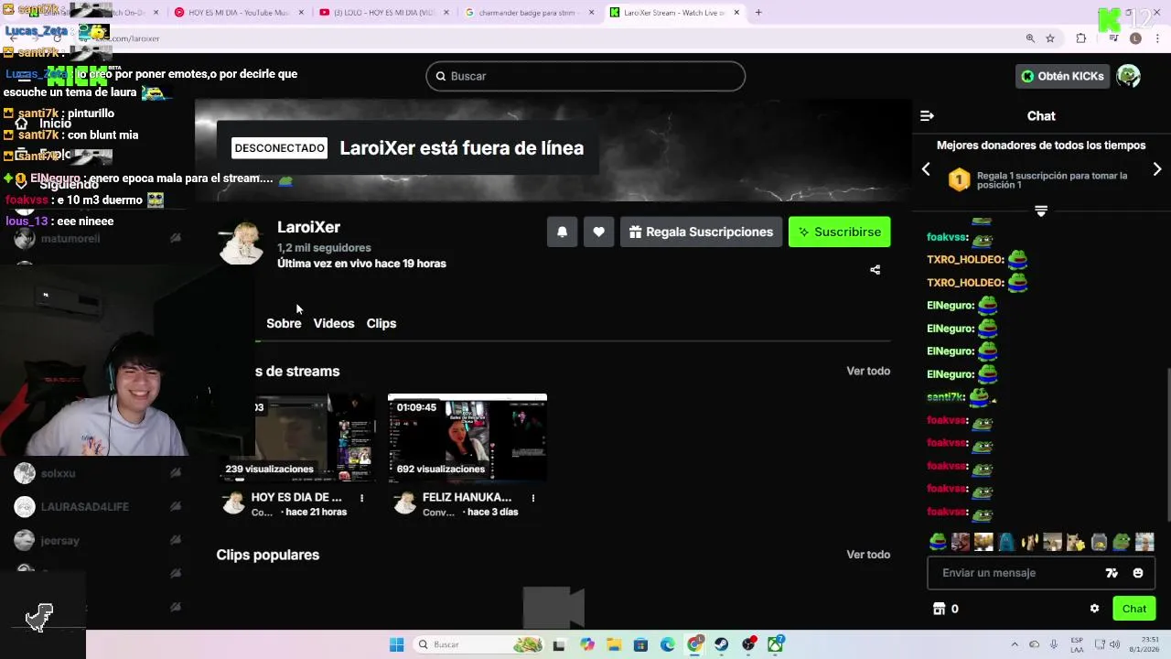Open the emoji picker smiley icon
1171x659 pixels.
coord(1138,573)
